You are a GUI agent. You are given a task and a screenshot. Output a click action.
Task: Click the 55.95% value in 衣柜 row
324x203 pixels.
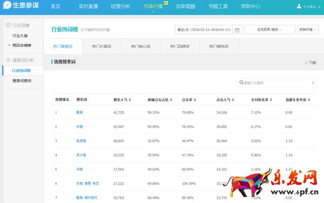153,126
